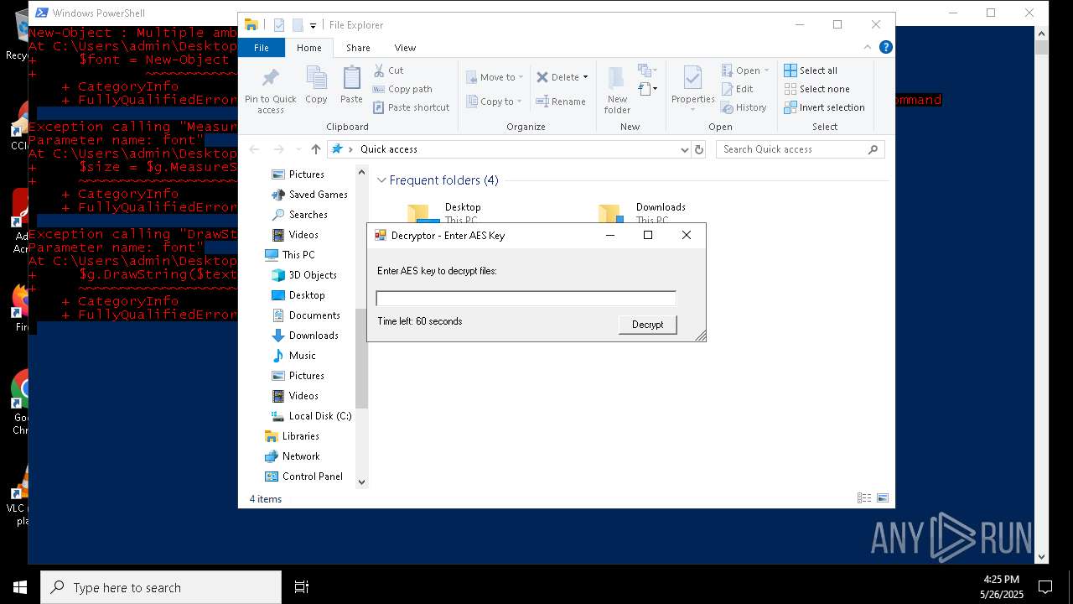Click History in Open group
Image resolution: width=1073 pixels, height=604 pixels.
[x=744, y=107]
